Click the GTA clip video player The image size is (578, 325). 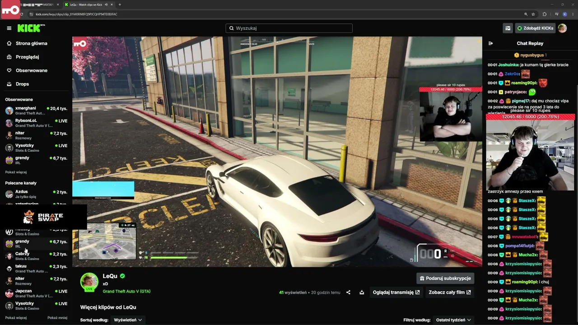[277, 152]
